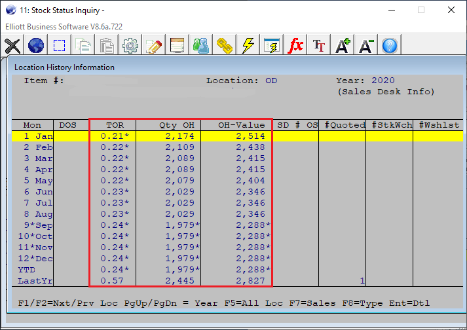Close the Stock Status Inquiry window
Viewport: 467px width, 330px height.
(x=451, y=10)
